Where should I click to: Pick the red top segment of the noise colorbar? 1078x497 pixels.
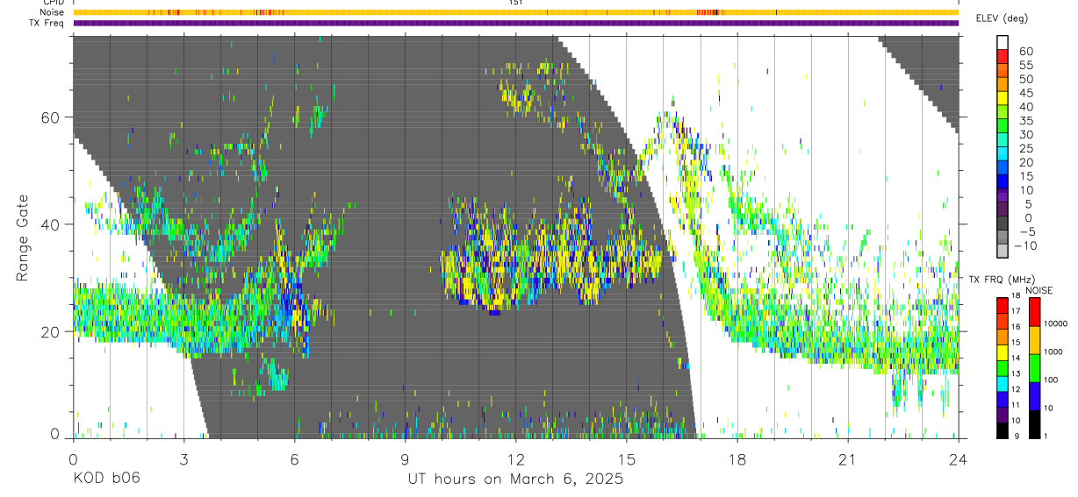1033,312
